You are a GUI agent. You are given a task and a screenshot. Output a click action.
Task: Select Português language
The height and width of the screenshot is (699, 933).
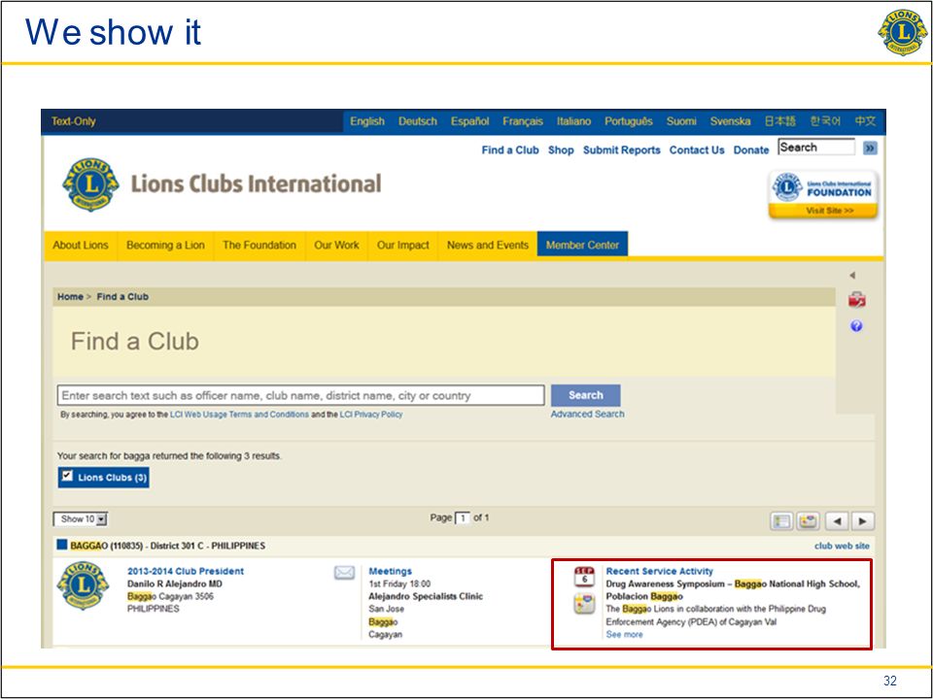629,121
